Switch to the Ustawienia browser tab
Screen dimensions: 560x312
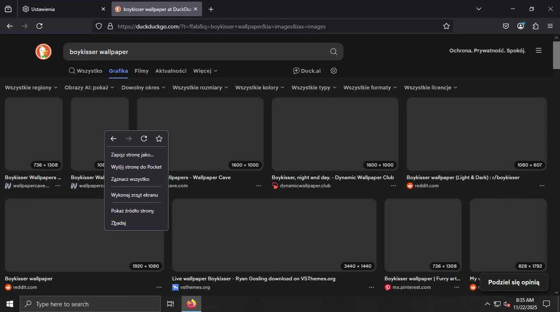coord(63,9)
